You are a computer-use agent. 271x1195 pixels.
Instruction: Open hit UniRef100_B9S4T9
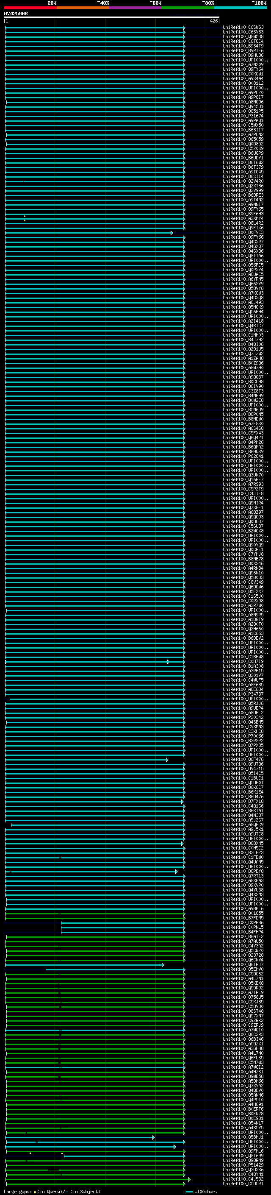coord(243,46)
